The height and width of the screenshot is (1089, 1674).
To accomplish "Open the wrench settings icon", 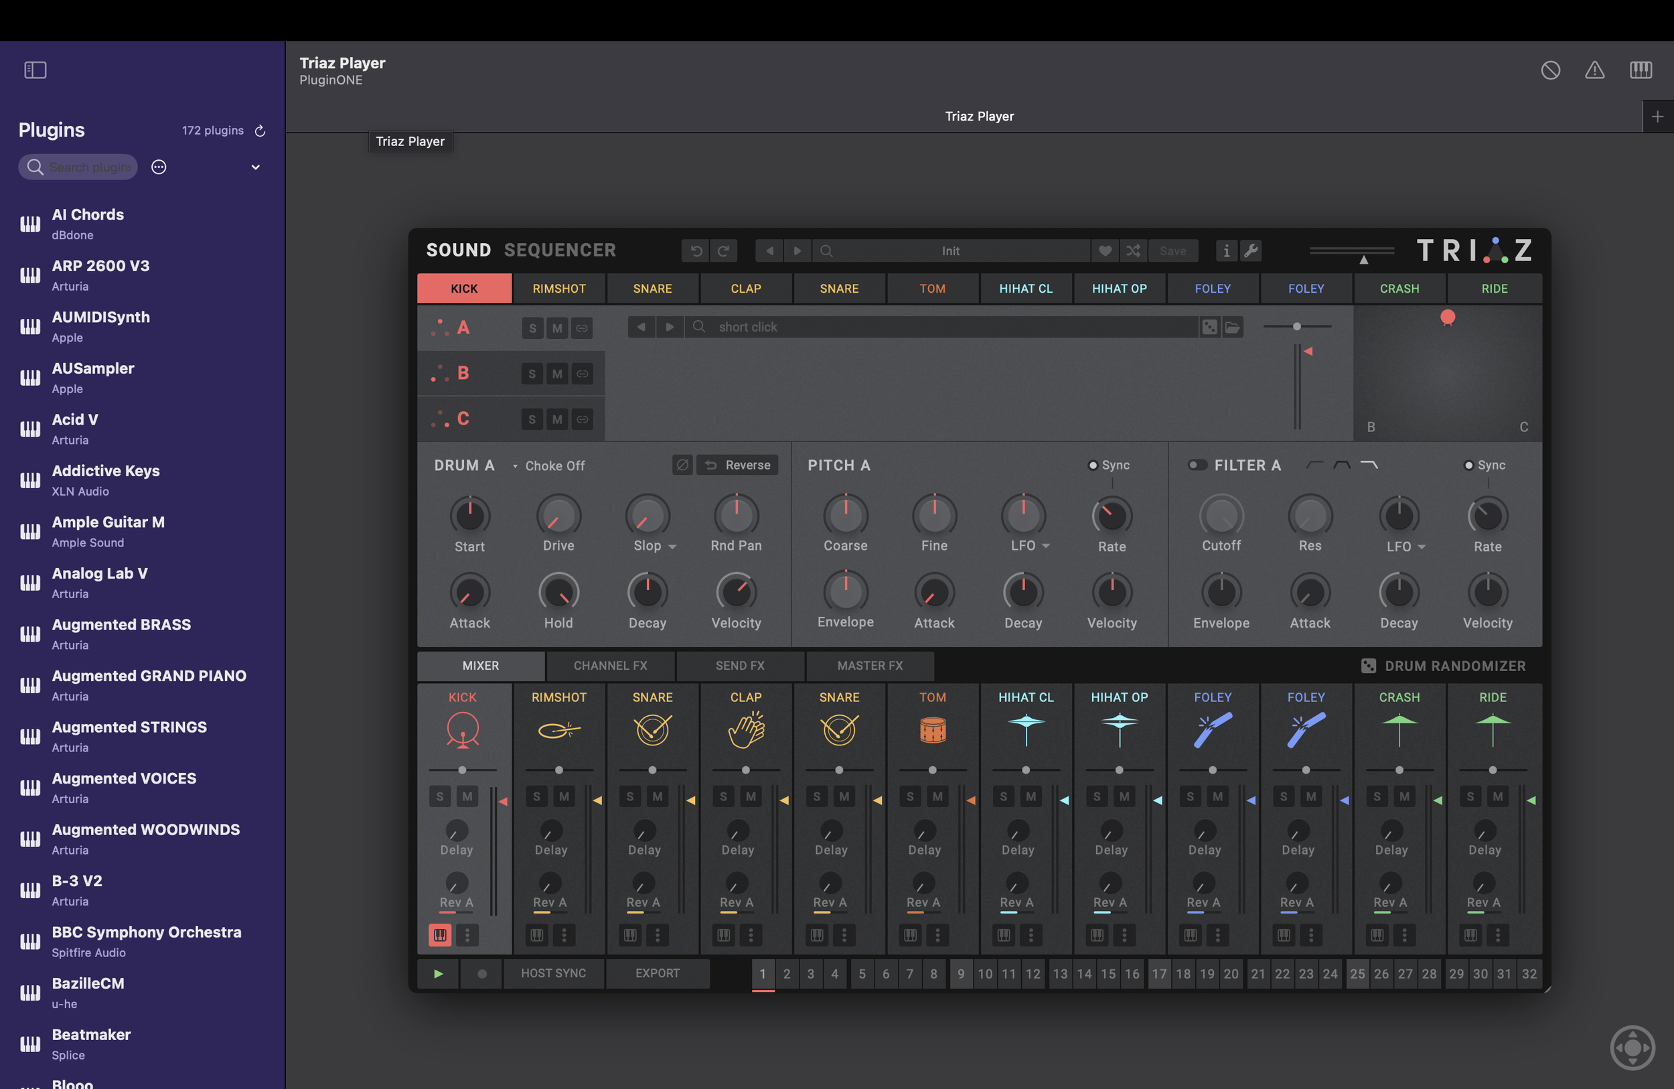I will 1251,251.
